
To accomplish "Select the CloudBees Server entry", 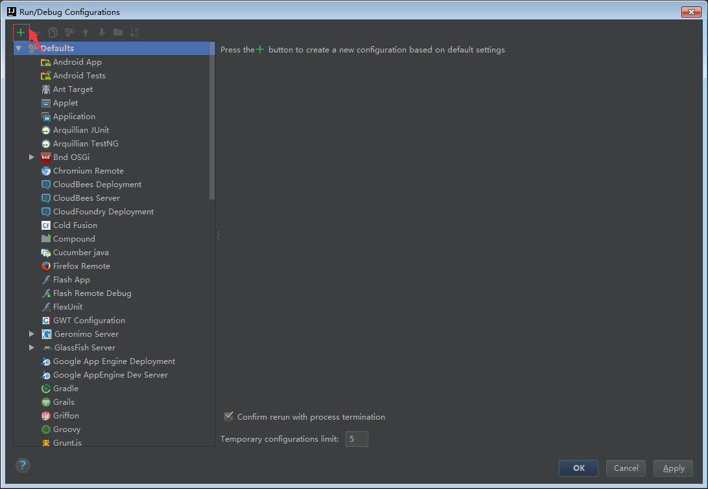I will [86, 198].
